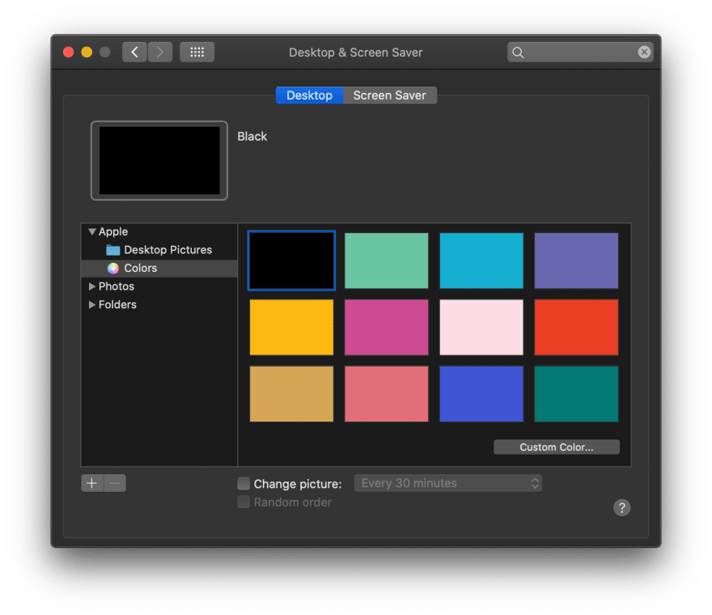Switch to the Screen Saver tab
The image size is (712, 615).
coord(390,95)
